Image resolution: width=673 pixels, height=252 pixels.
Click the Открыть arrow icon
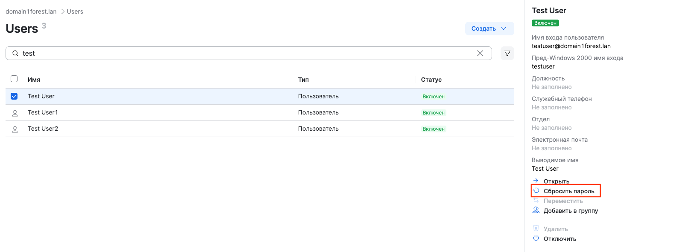536,181
